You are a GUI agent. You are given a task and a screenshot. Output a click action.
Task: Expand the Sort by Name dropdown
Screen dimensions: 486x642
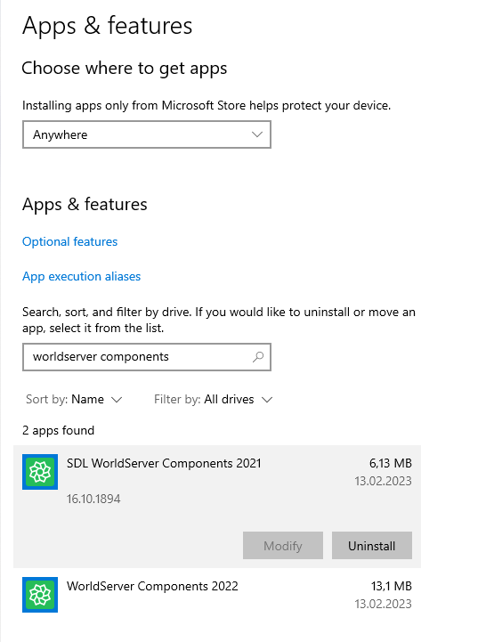coord(74,399)
